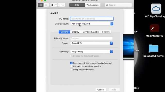165x92 pixels.
Task: Expand the chevron beside the plus
Action: (x=64, y=5)
